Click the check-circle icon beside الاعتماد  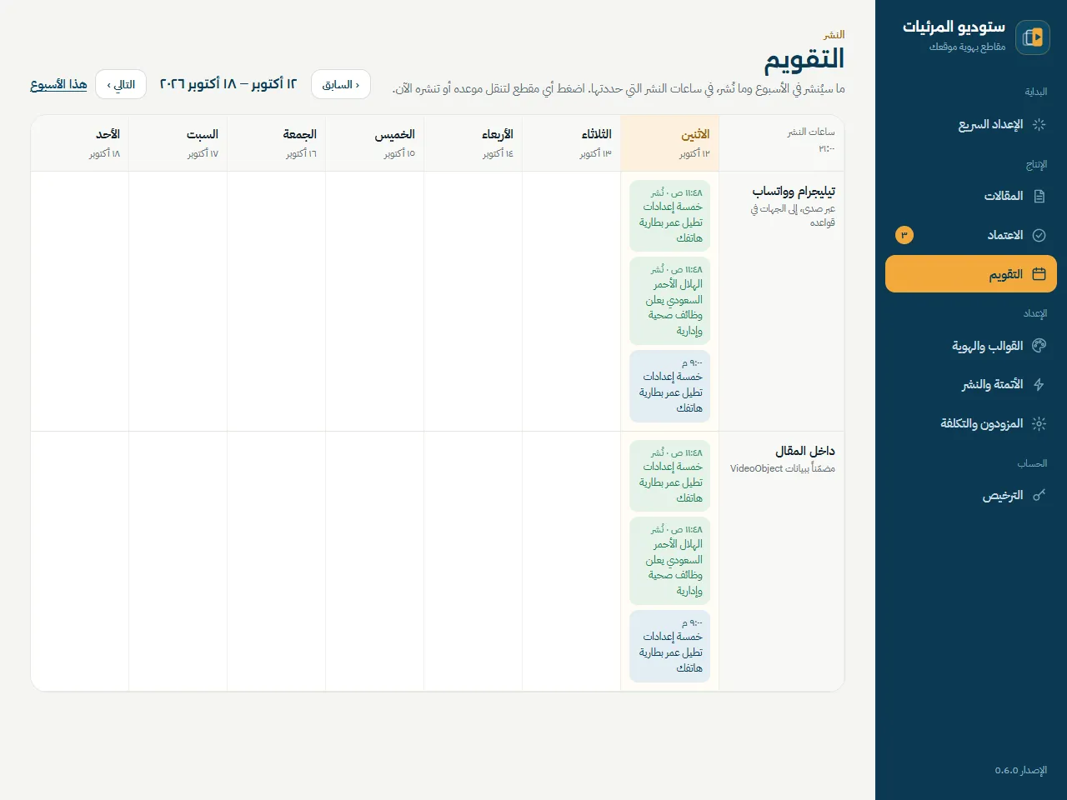click(x=1039, y=235)
